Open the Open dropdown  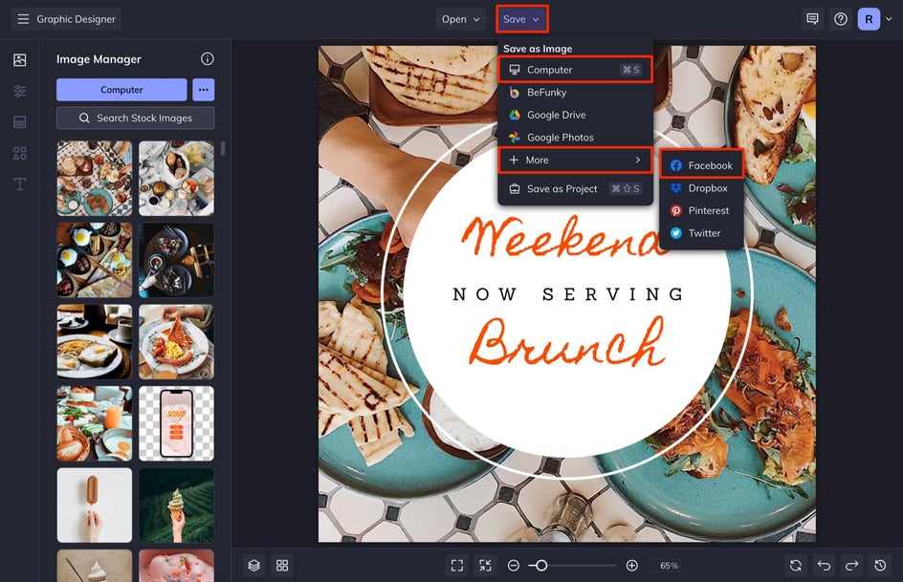tap(461, 19)
